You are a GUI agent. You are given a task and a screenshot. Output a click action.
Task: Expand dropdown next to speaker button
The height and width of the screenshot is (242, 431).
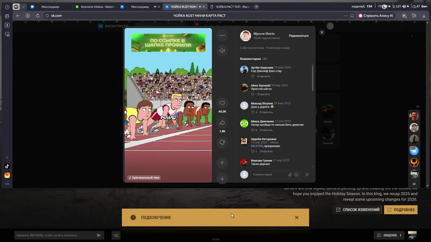pos(23,7)
